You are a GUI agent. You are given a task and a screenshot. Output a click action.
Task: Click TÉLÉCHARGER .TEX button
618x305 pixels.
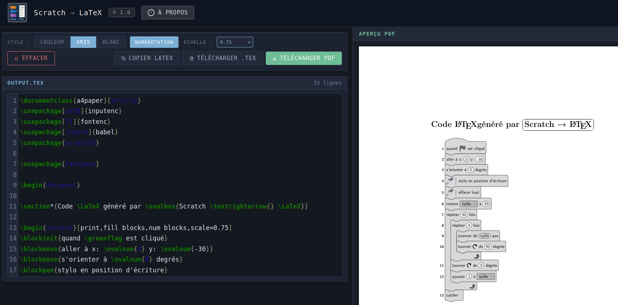tap(223, 58)
